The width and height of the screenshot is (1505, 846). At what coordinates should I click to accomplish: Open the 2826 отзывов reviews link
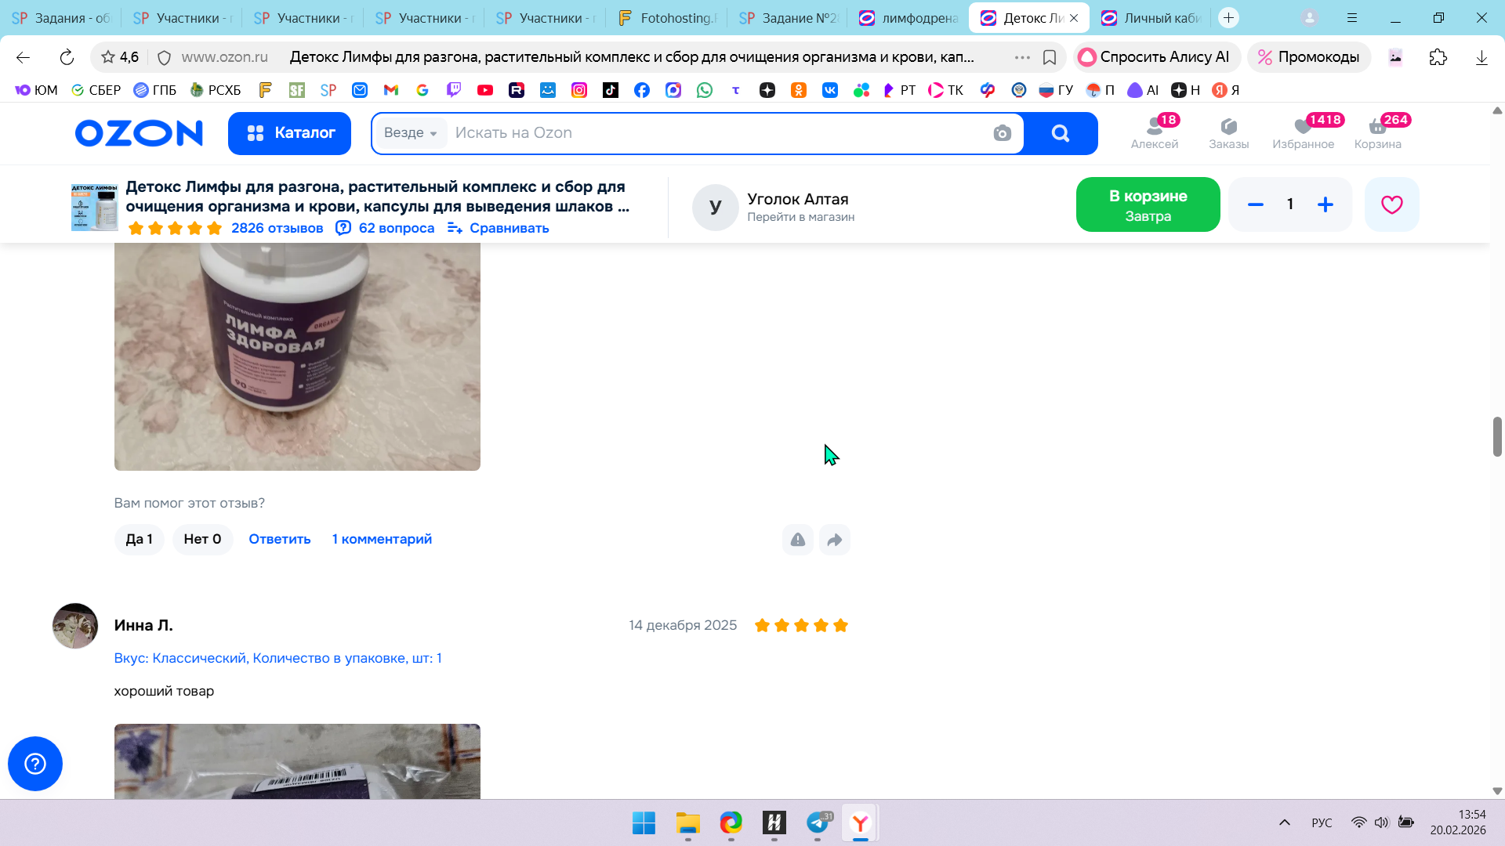pos(277,228)
